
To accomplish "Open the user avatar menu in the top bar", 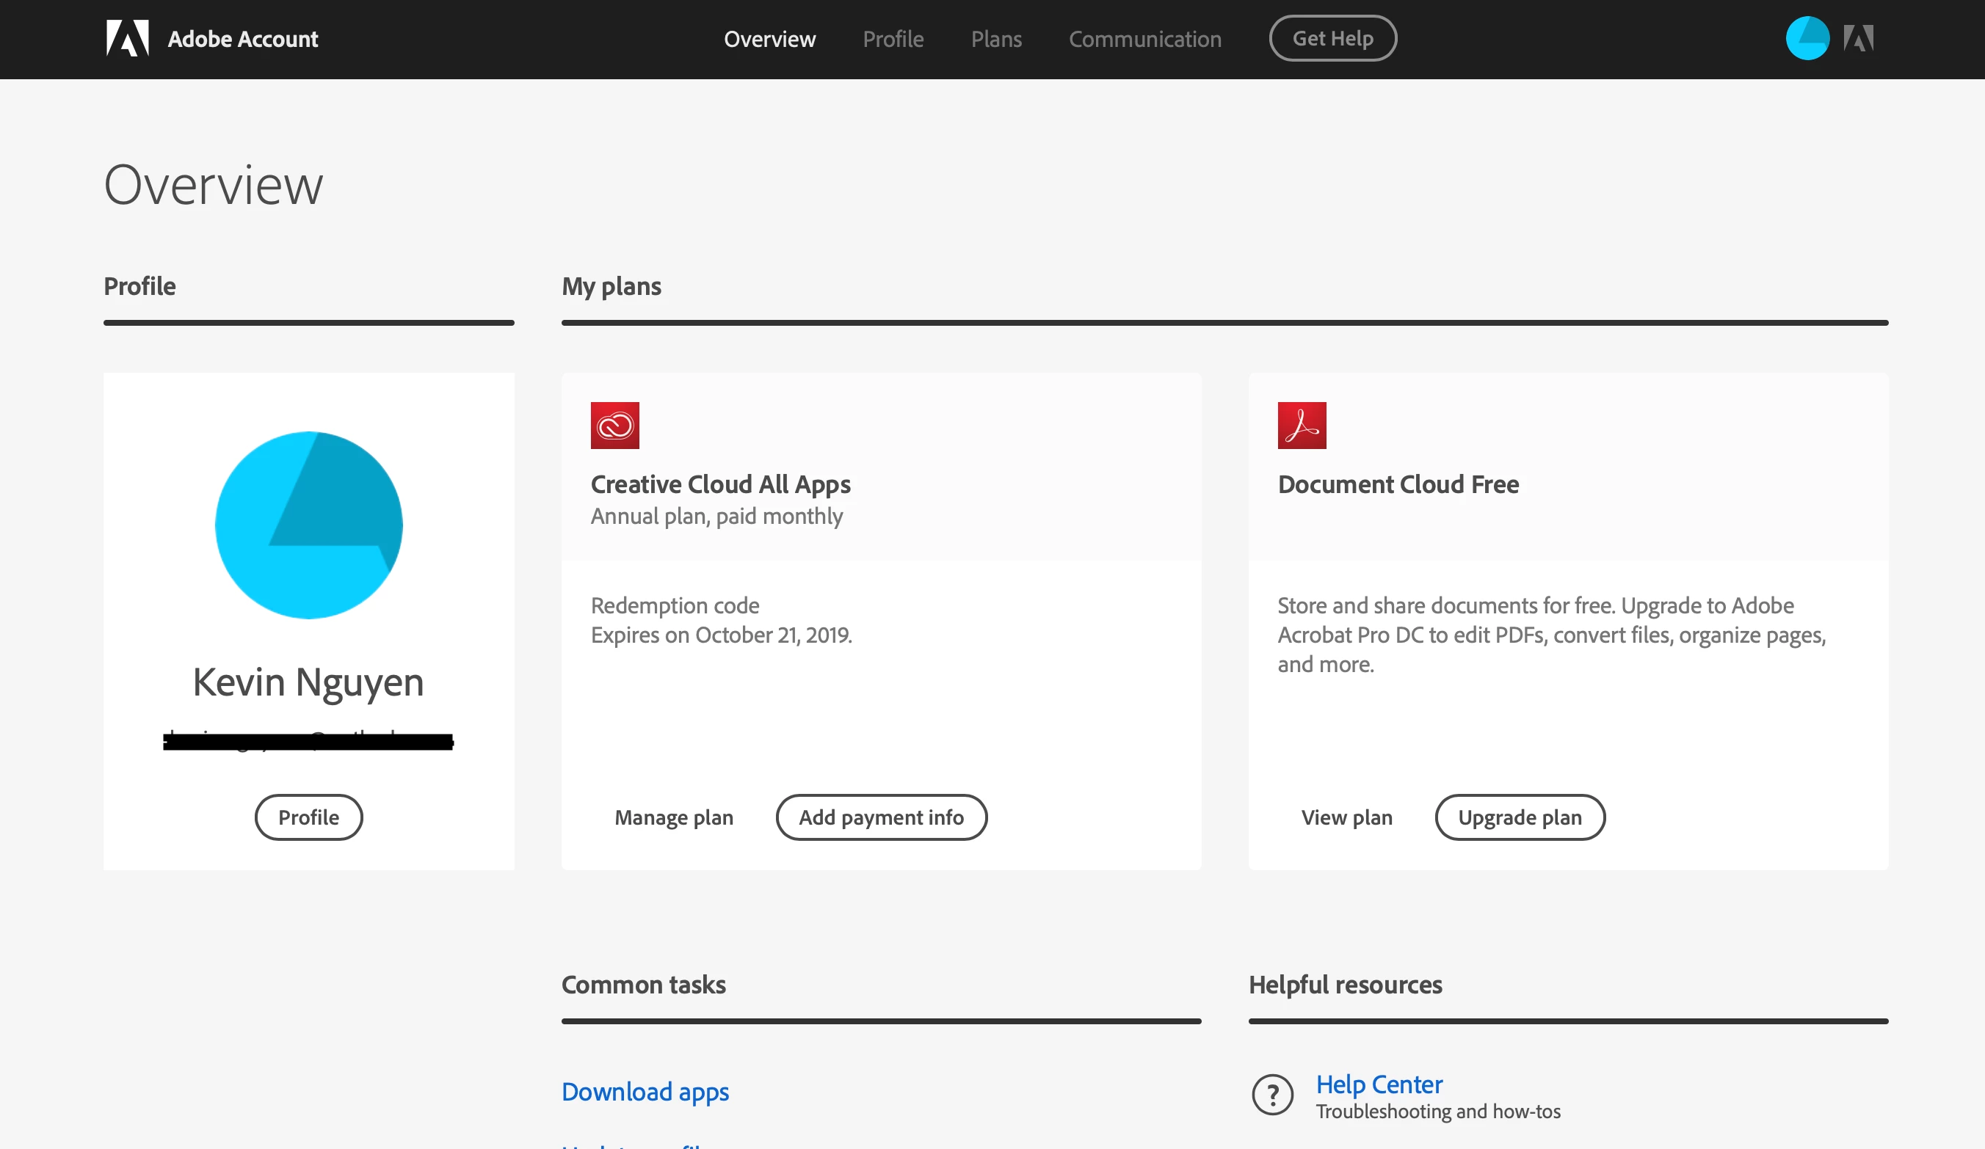I will click(1807, 39).
